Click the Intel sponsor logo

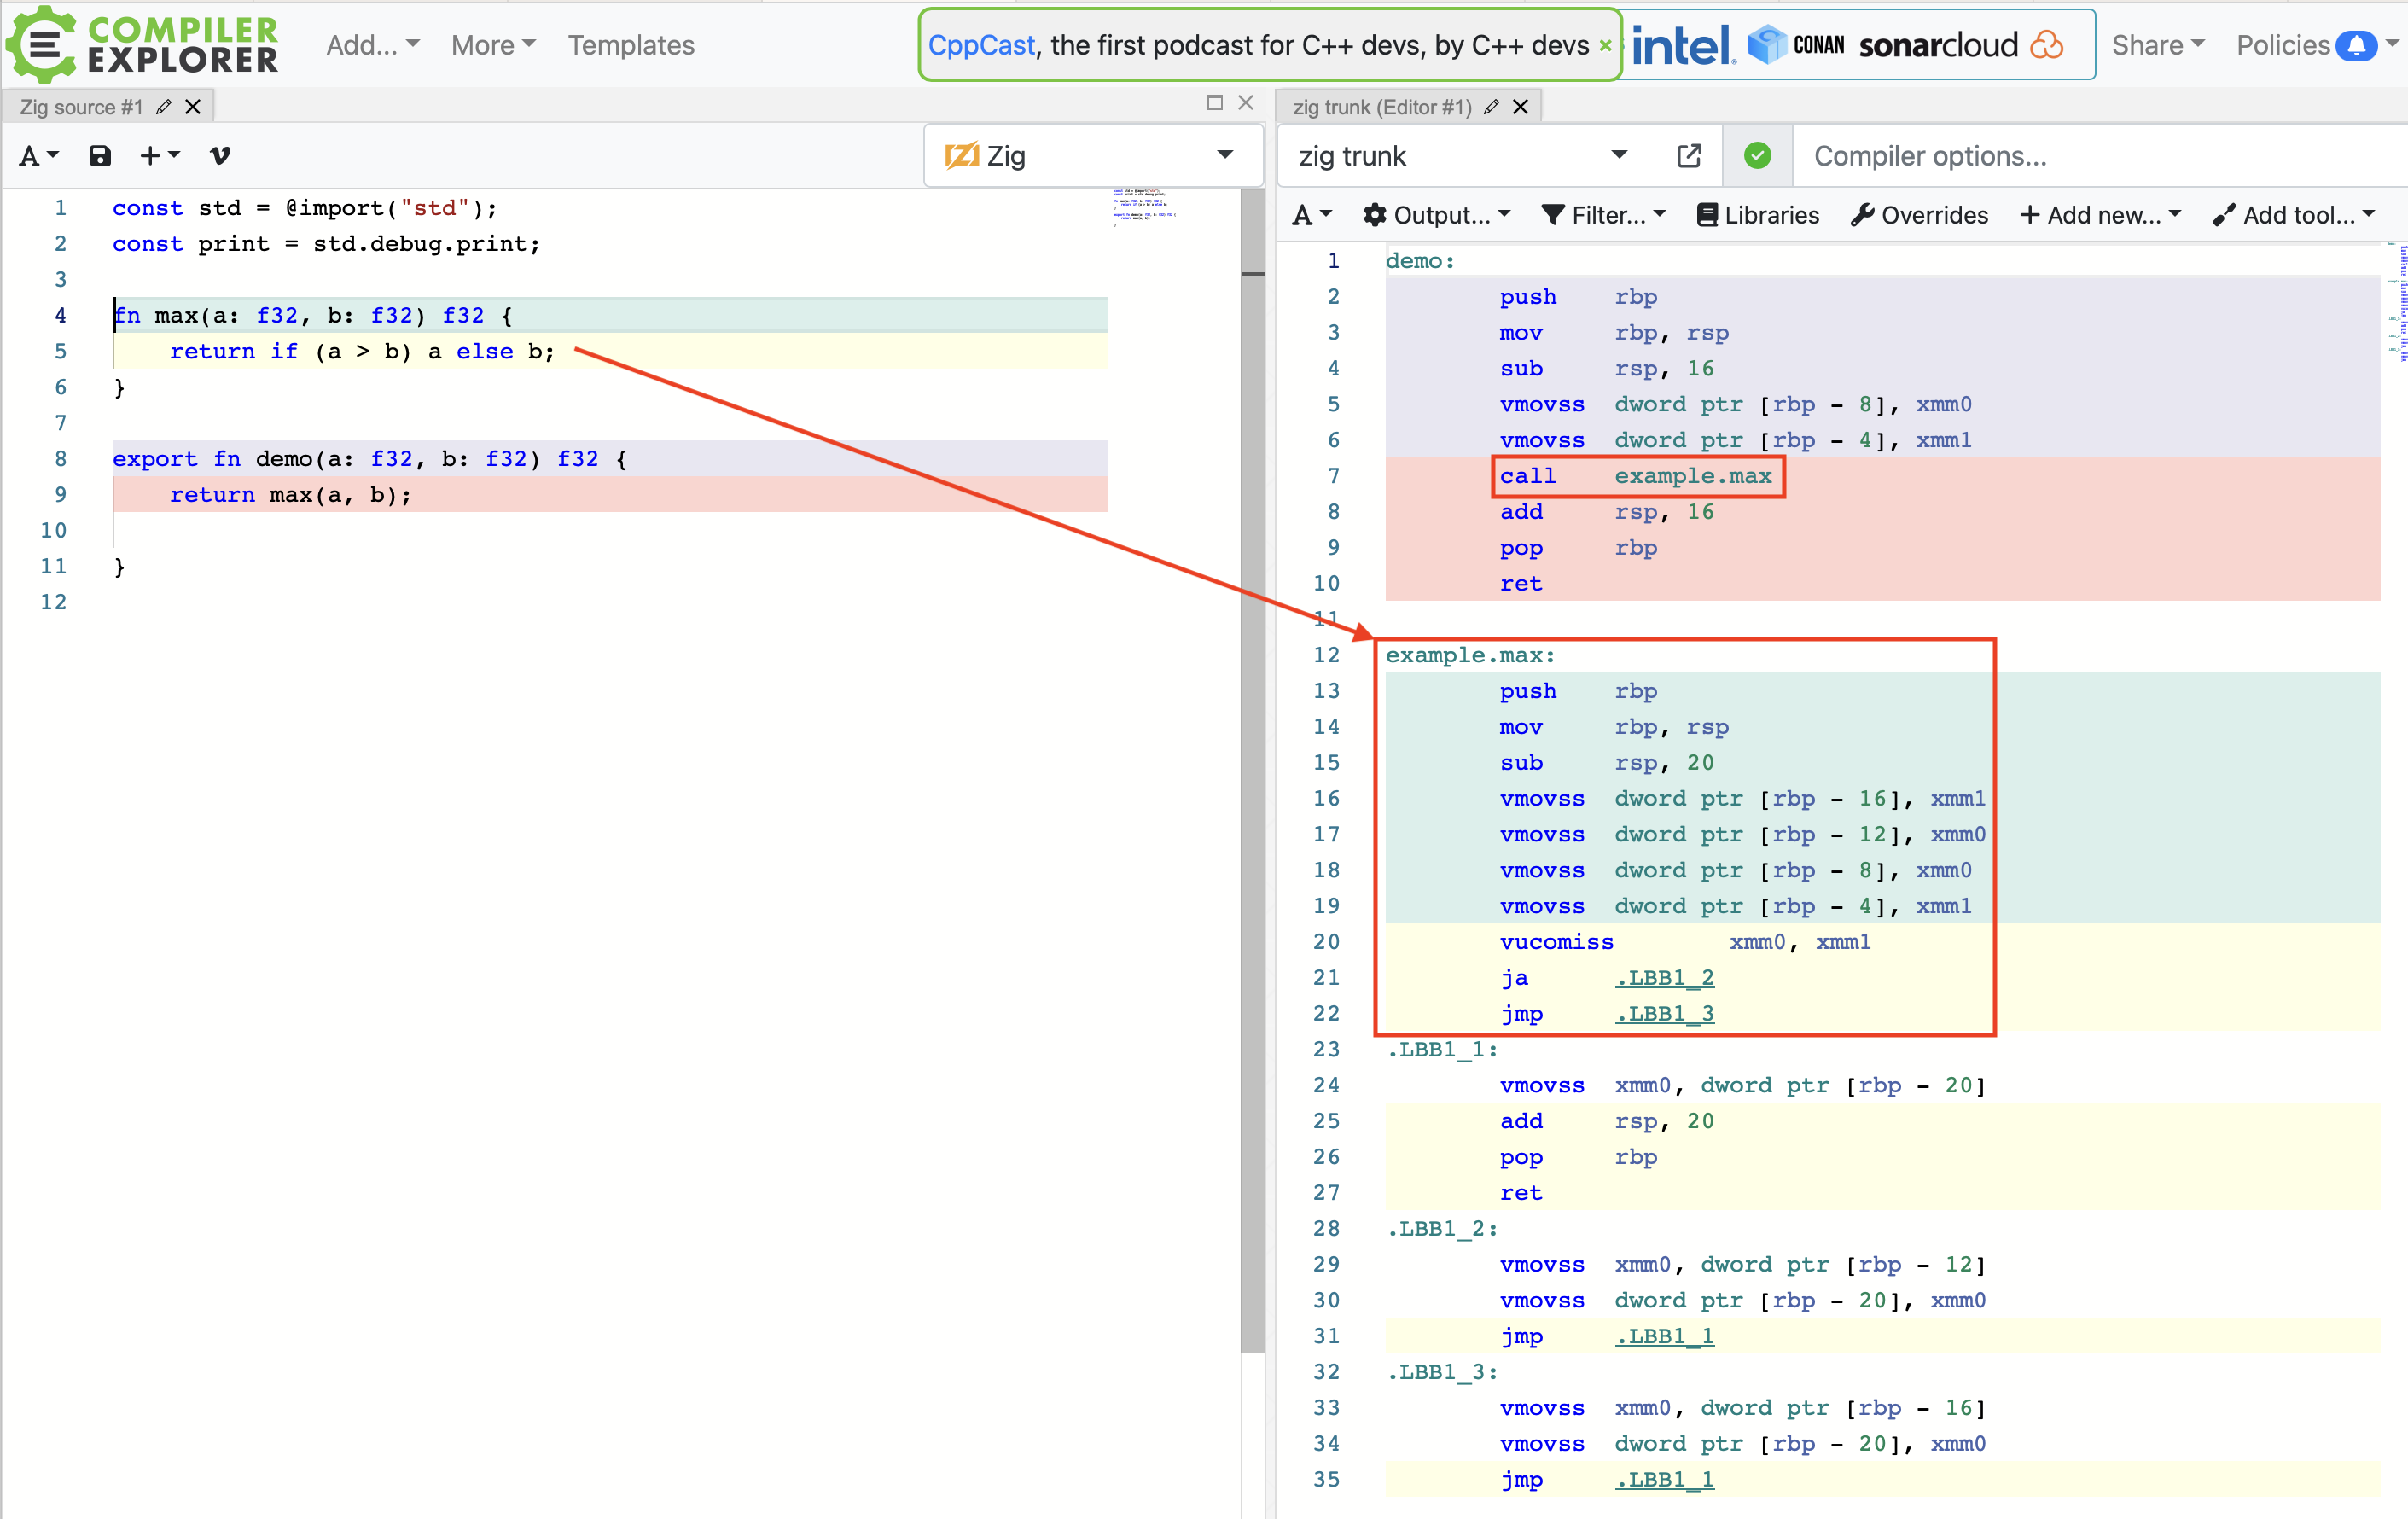(x=1683, y=44)
